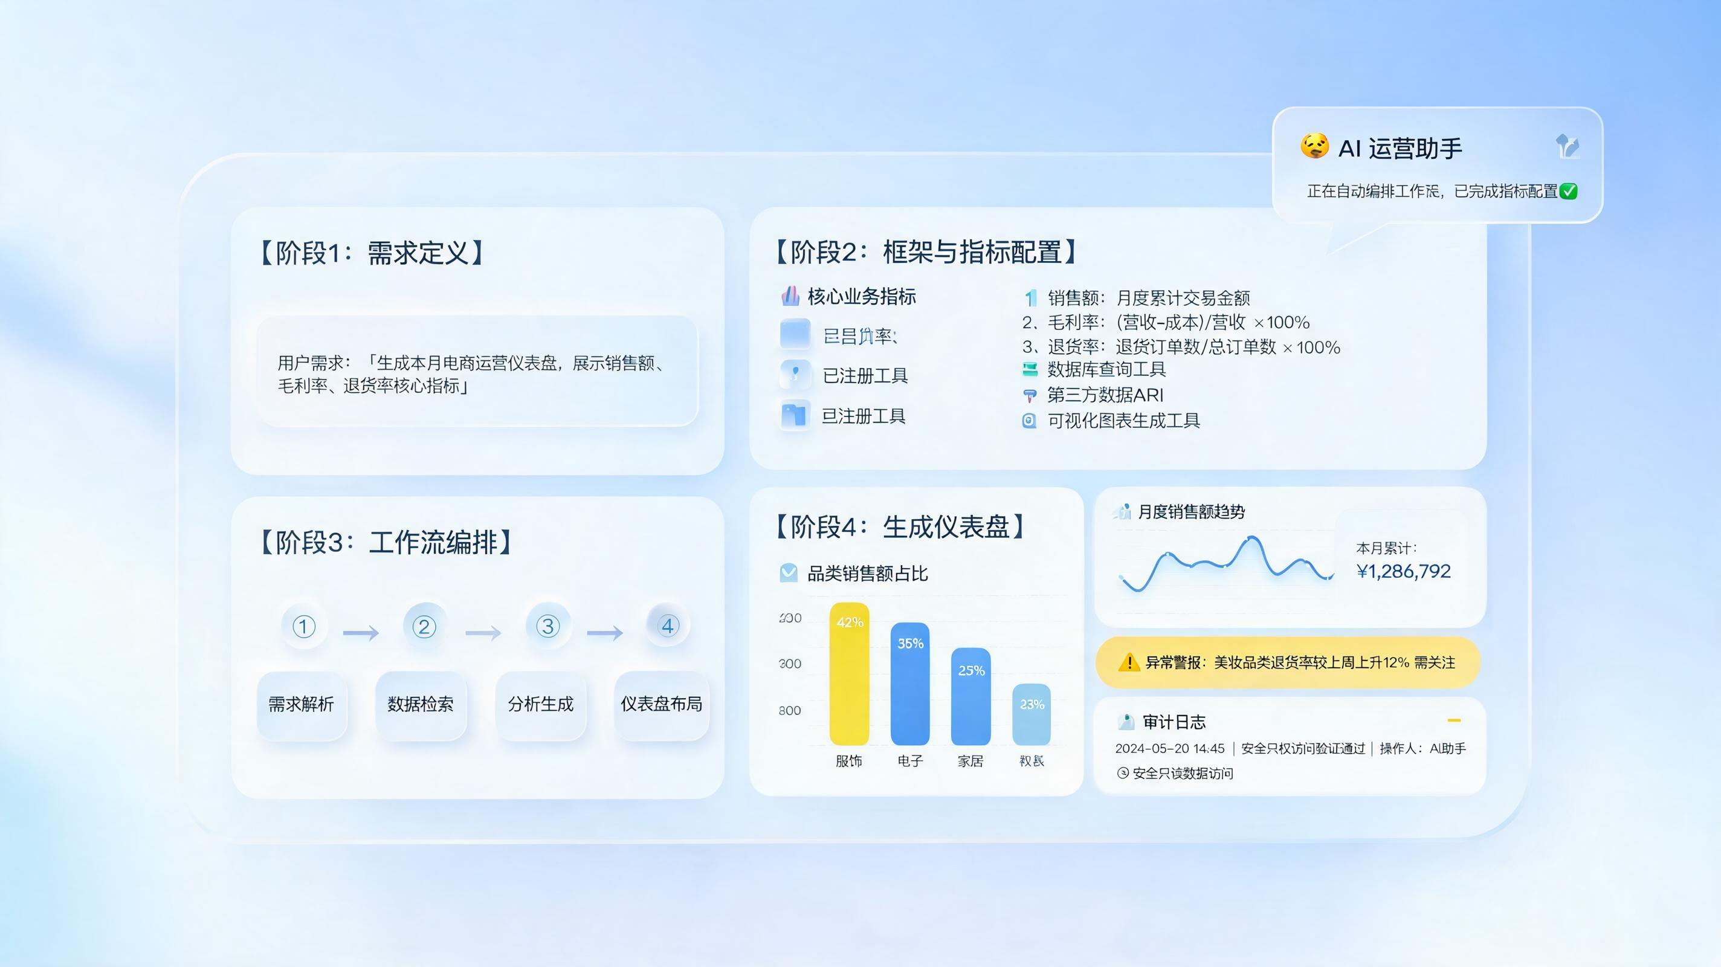1721x967 pixels.
Task: Click the AI 运营助手 emoji avatar
Action: tap(1314, 146)
